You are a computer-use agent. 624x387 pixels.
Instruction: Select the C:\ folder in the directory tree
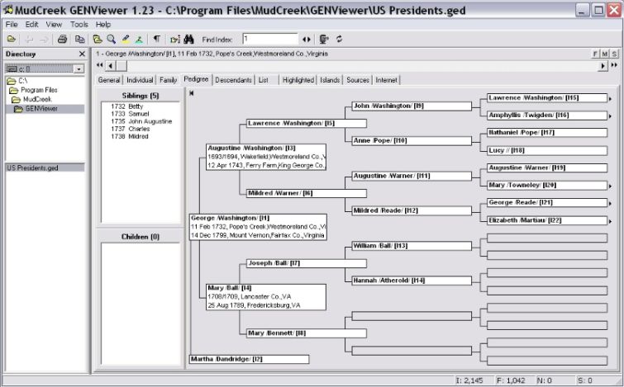click(x=18, y=81)
